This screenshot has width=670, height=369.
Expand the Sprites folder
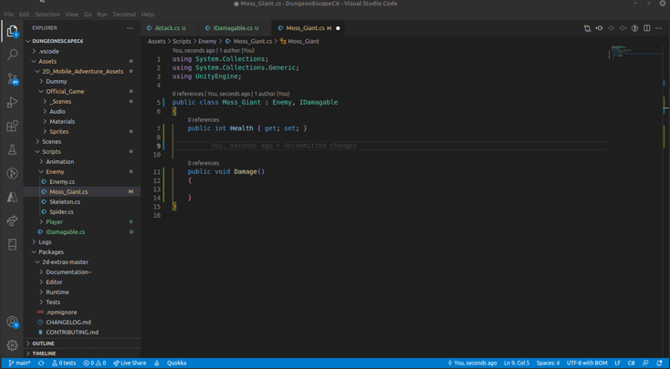point(59,131)
